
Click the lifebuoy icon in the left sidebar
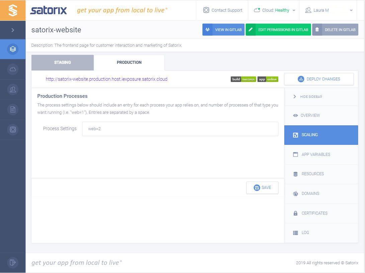pyautogui.click(x=13, y=129)
